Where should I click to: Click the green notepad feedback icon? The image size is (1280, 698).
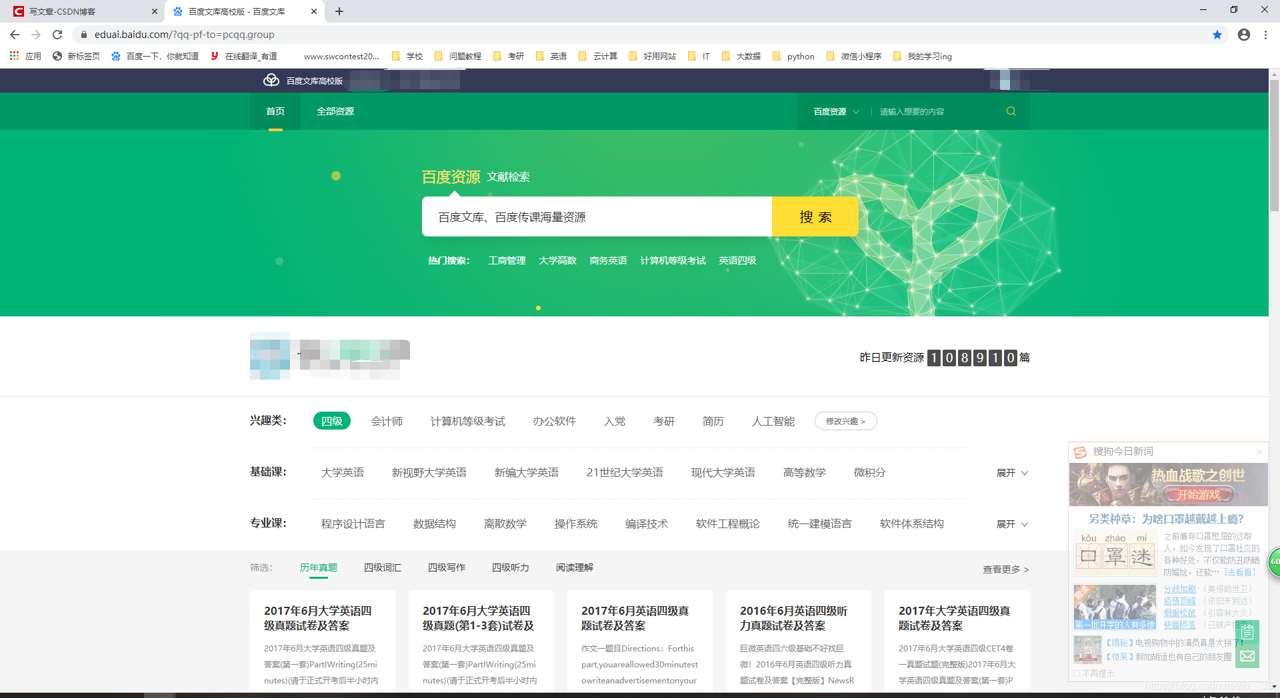click(1247, 631)
